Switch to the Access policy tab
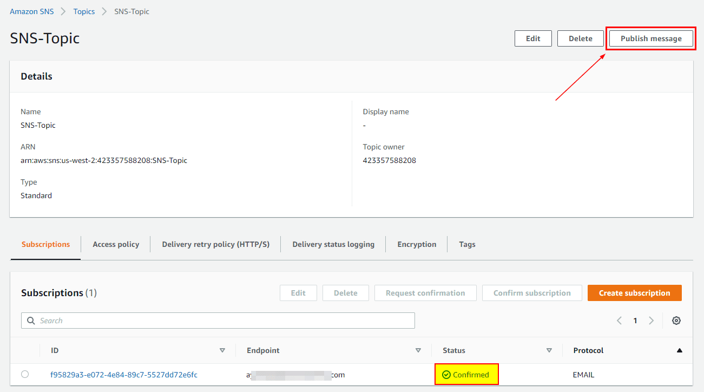The width and height of the screenshot is (704, 392). click(x=116, y=244)
